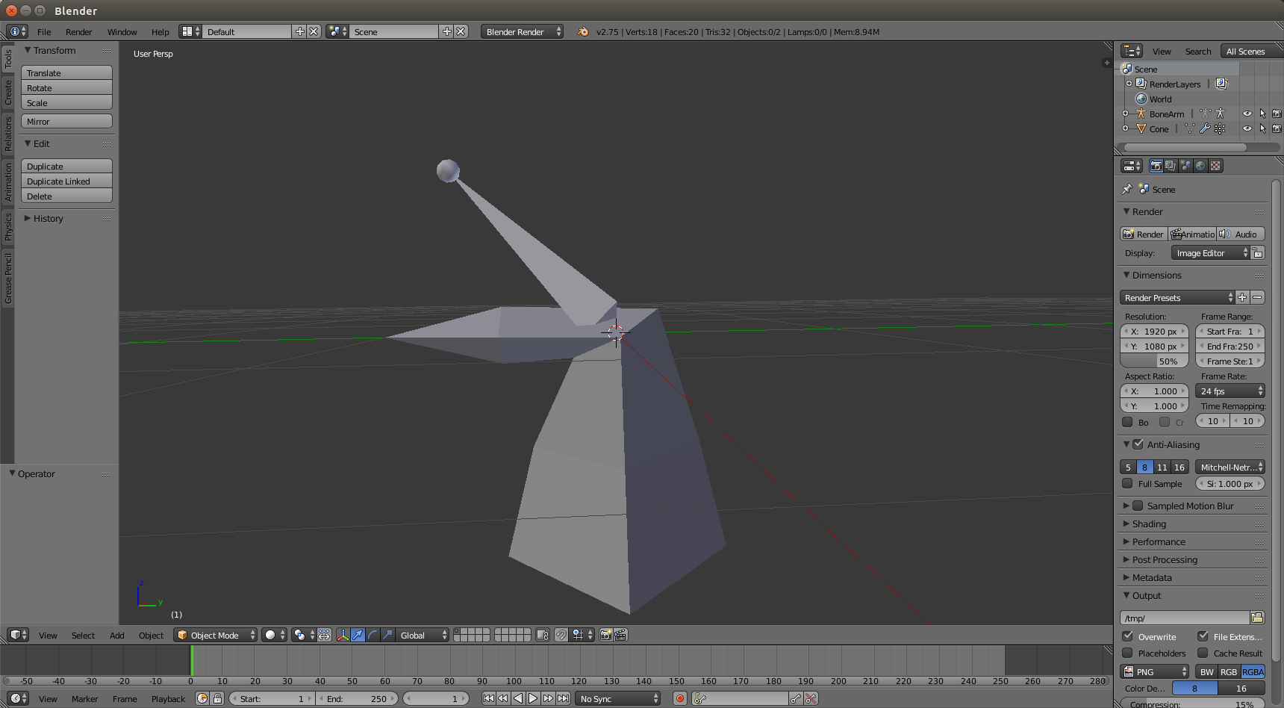Select the scale manipulator icon
Image resolution: width=1284 pixels, height=708 pixels.
(x=387, y=635)
